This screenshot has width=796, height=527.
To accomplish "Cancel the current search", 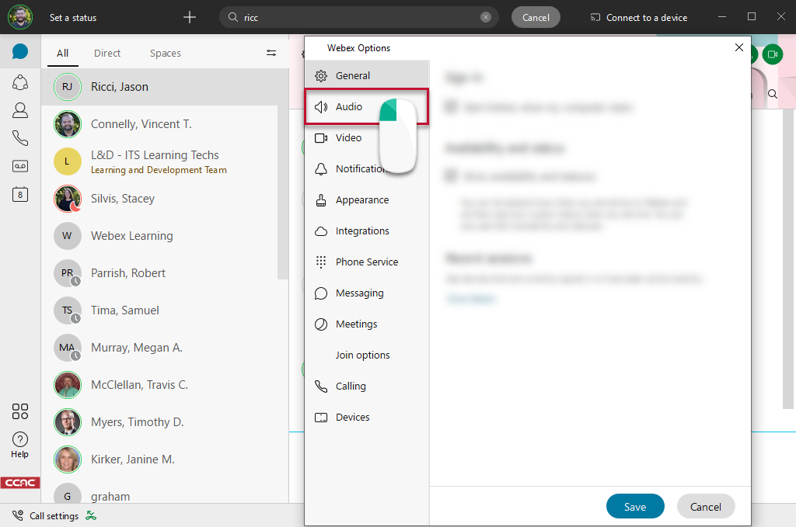I will pyautogui.click(x=536, y=16).
